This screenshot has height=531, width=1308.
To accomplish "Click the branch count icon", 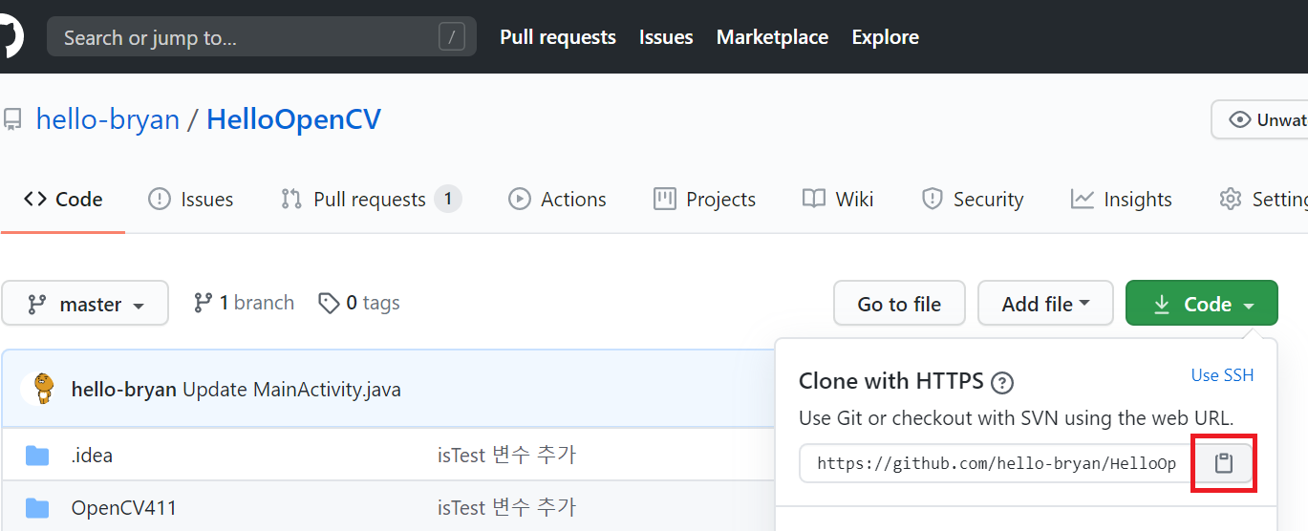I will [x=203, y=304].
